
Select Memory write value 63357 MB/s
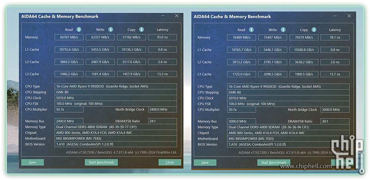100,37
